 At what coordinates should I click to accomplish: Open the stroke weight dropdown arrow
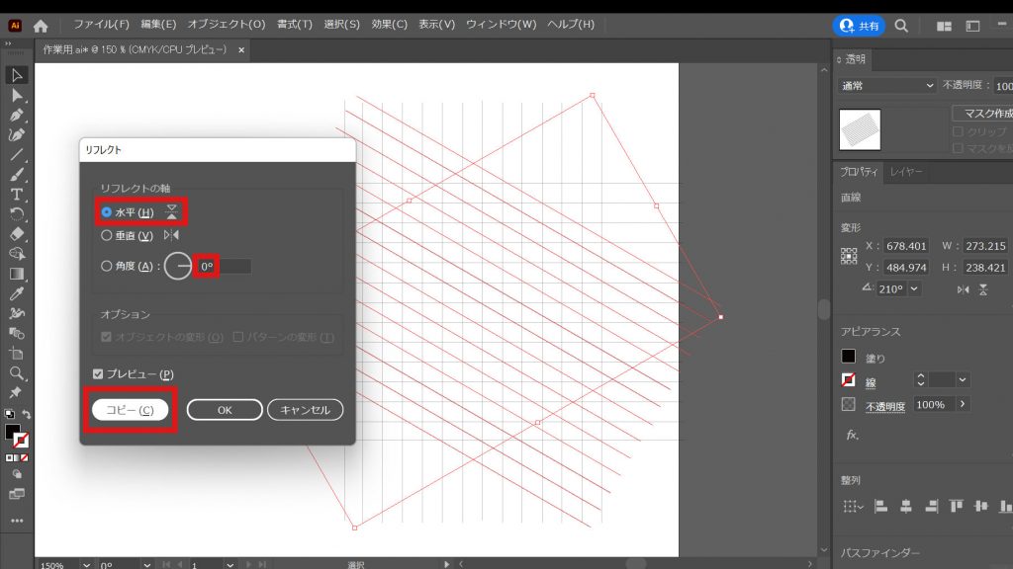pyautogui.click(x=962, y=380)
